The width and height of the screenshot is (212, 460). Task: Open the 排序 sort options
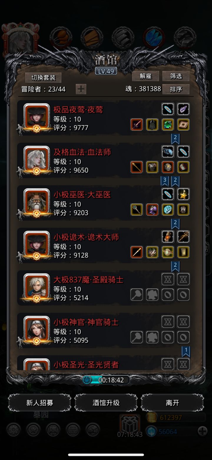pyautogui.click(x=176, y=89)
